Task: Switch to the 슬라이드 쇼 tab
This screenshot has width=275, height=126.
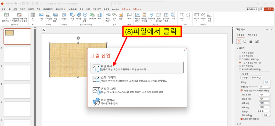Action: point(60,9)
